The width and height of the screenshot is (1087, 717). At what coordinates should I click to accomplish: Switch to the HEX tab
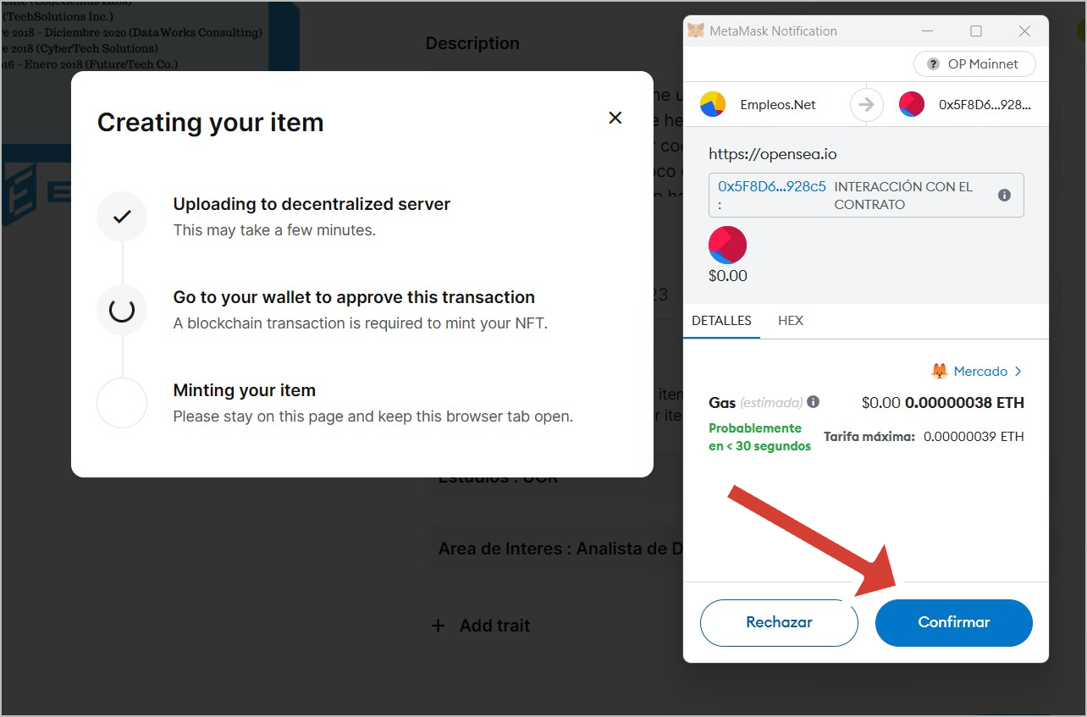tap(791, 321)
